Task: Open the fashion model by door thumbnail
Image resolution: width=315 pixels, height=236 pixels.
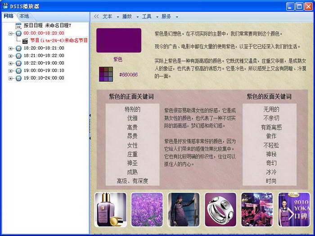Action: 184,209
